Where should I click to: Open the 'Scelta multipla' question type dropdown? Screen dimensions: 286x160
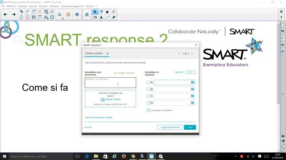(97, 53)
